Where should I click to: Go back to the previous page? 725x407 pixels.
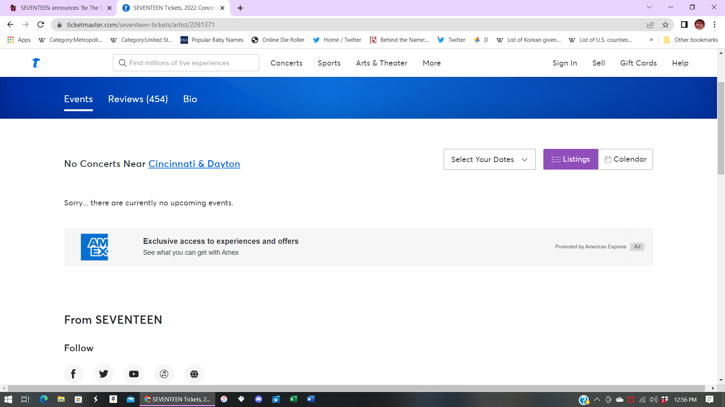10,25
